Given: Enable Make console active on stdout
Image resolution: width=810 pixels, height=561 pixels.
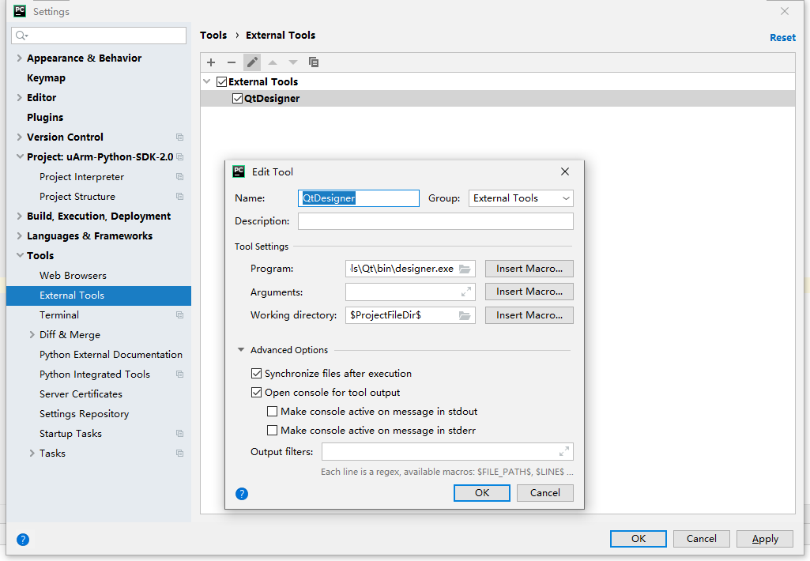Looking at the screenshot, I should [x=272, y=412].
